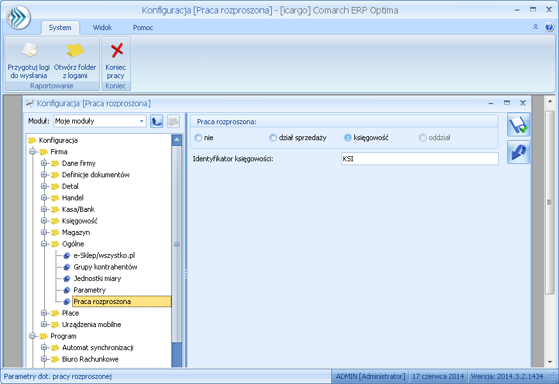Image resolution: width=559 pixels, height=384 pixels.
Task: Select the 'księgowość' radio option
Action: pyautogui.click(x=348, y=138)
